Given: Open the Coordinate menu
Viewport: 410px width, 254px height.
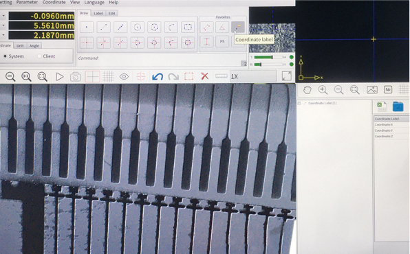Looking at the screenshot, I should (x=54, y=2).
